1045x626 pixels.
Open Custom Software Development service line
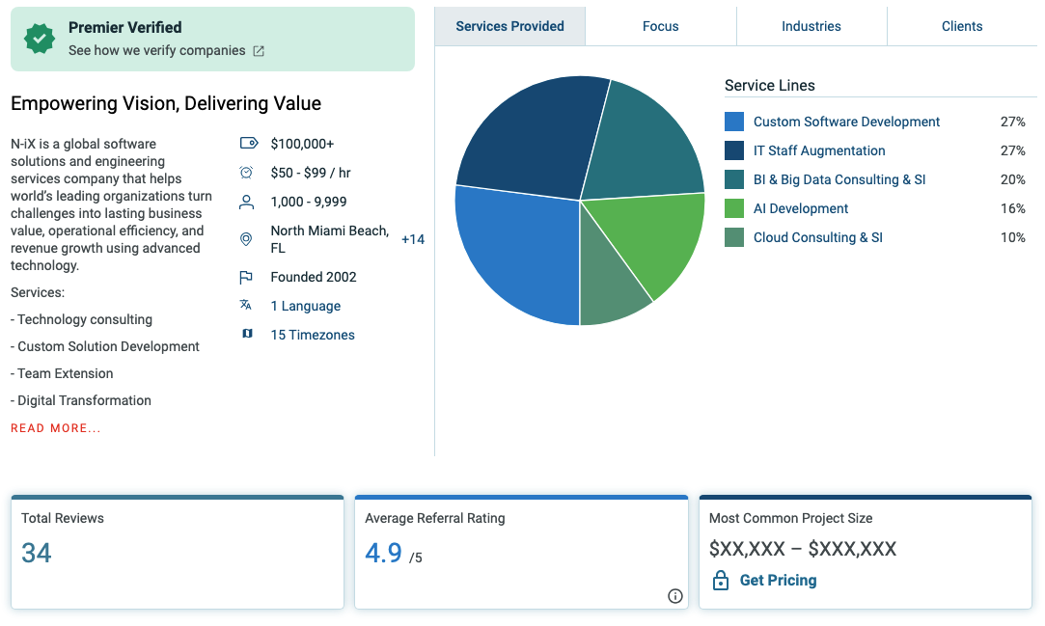pyautogui.click(x=846, y=122)
